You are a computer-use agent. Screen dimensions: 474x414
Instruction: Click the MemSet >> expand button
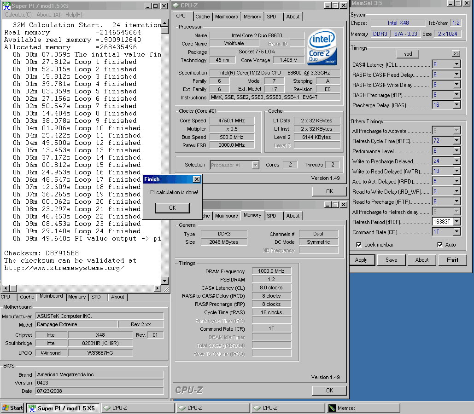click(456, 53)
